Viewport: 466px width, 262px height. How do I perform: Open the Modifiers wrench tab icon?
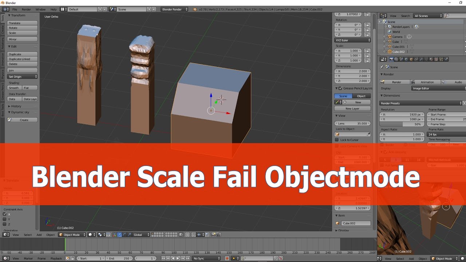[x=421, y=59]
